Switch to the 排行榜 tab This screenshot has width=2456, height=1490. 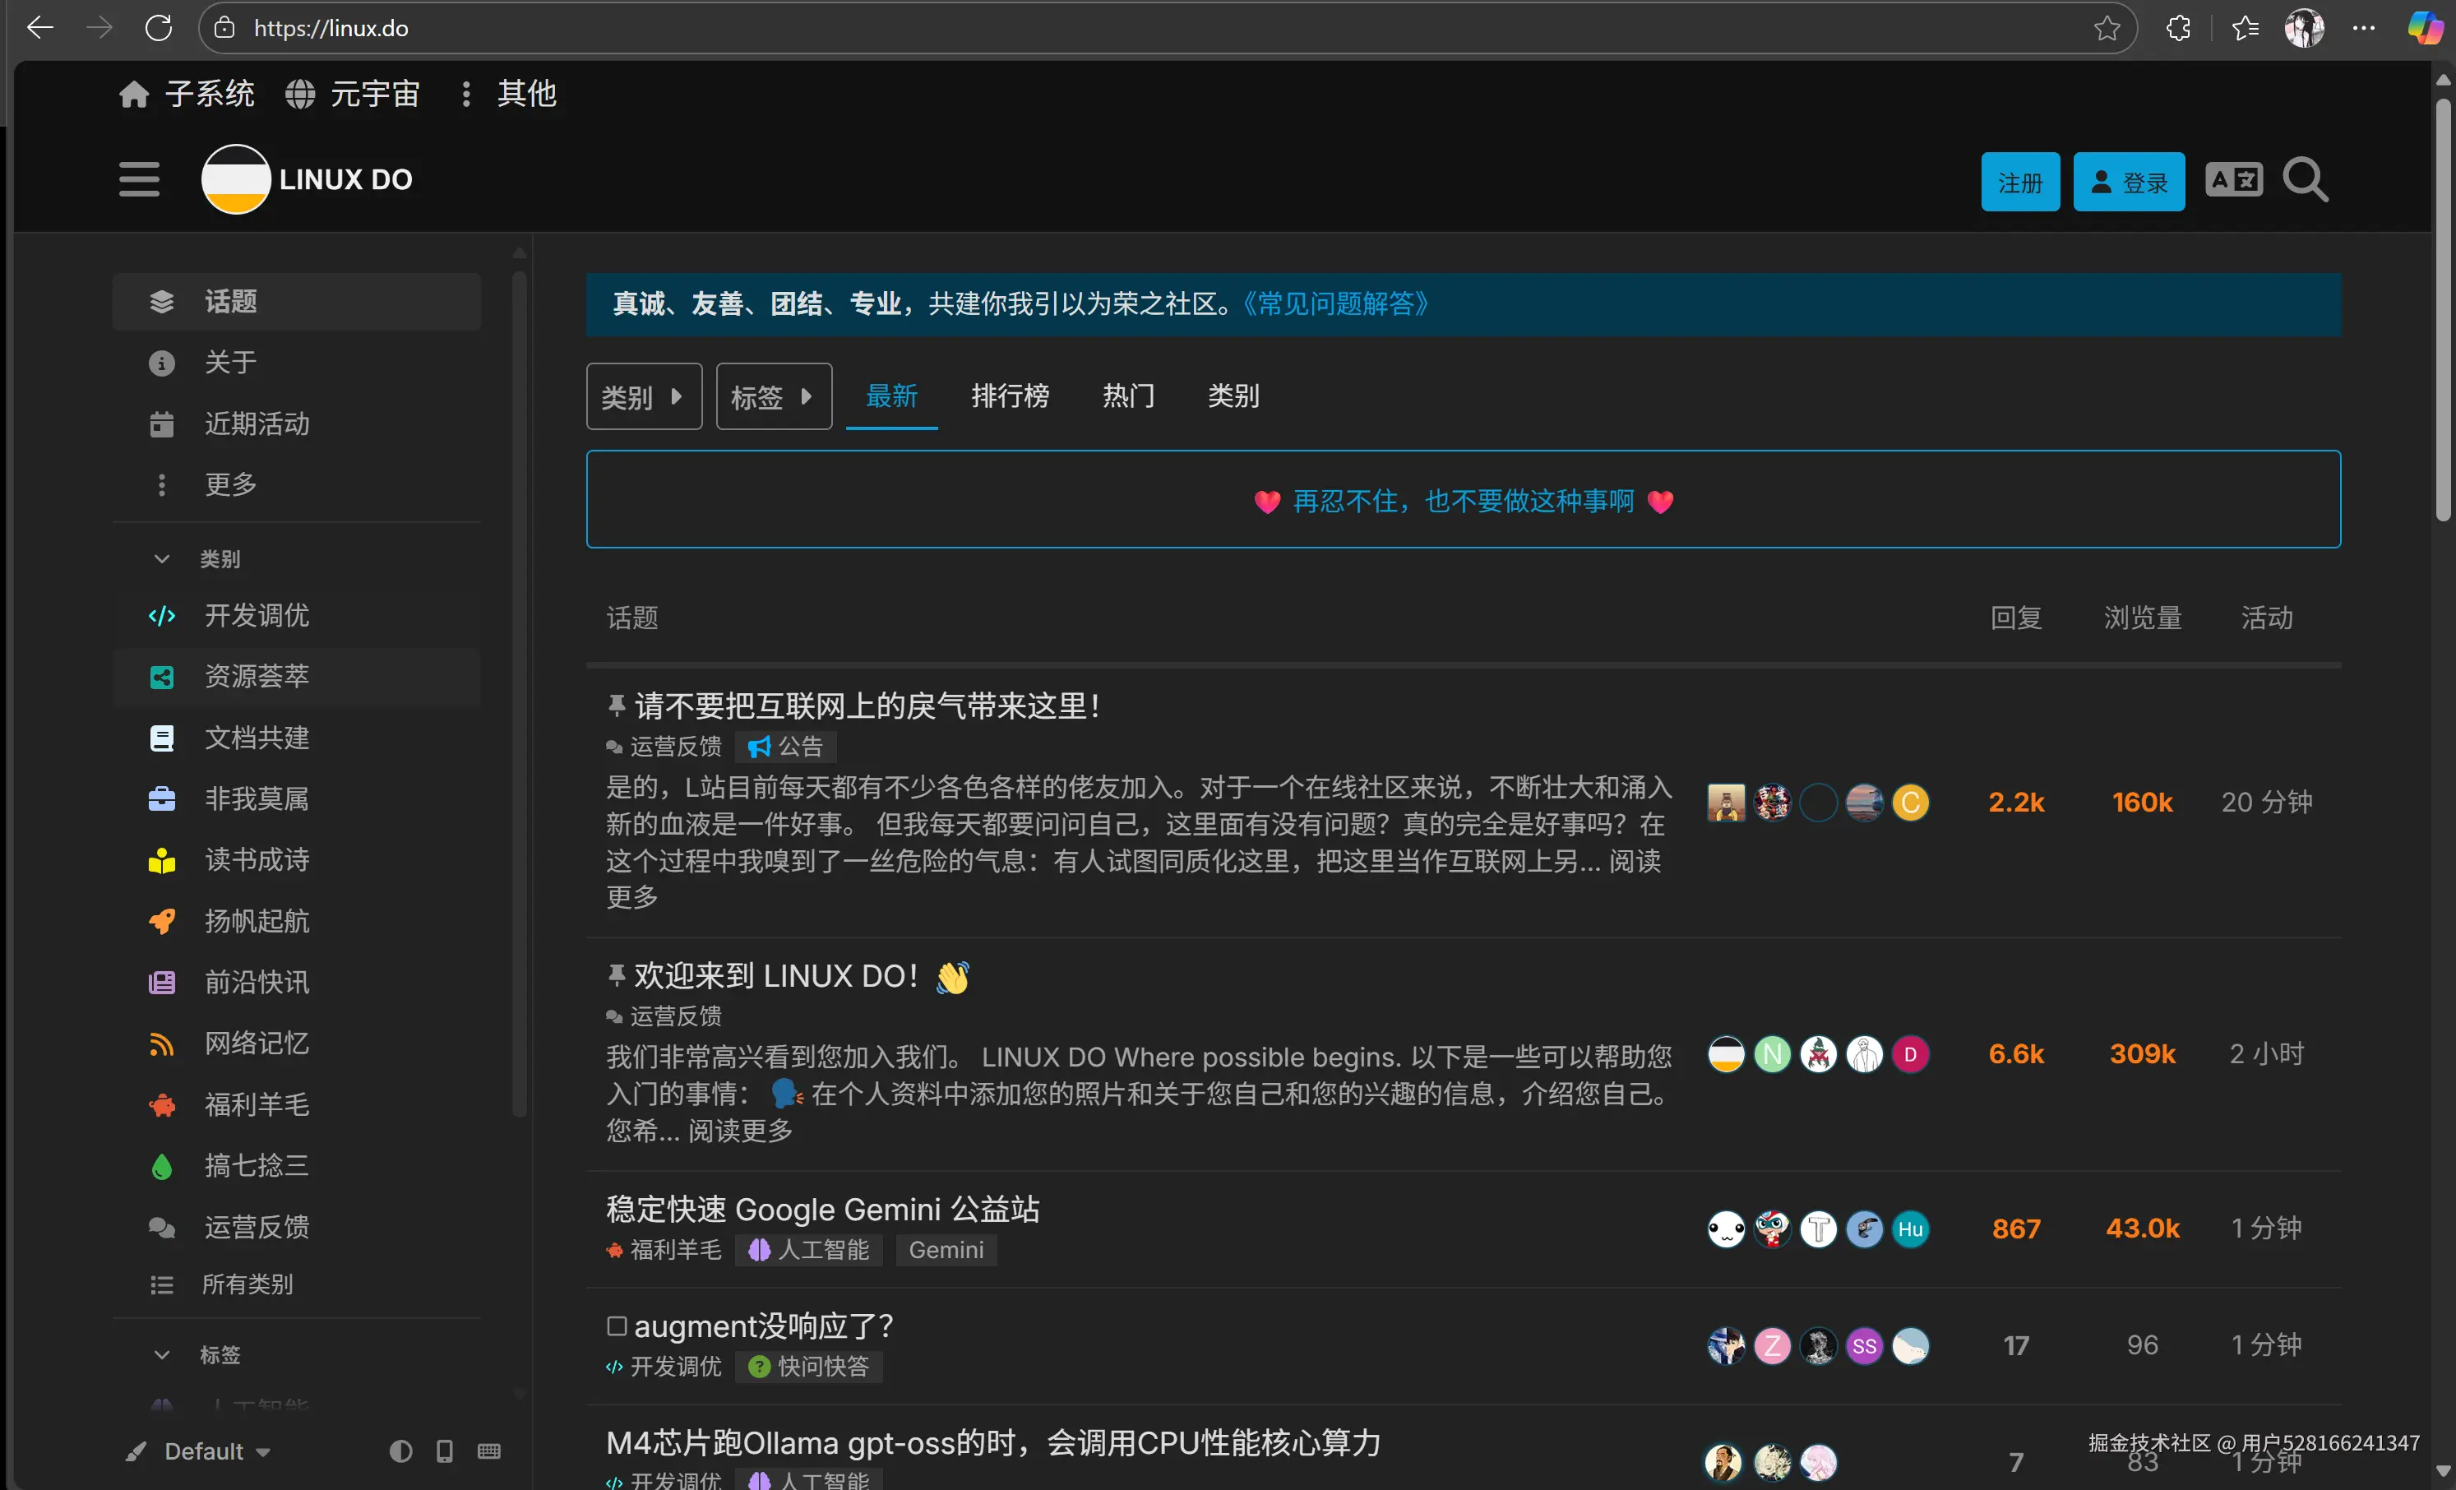click(1010, 396)
